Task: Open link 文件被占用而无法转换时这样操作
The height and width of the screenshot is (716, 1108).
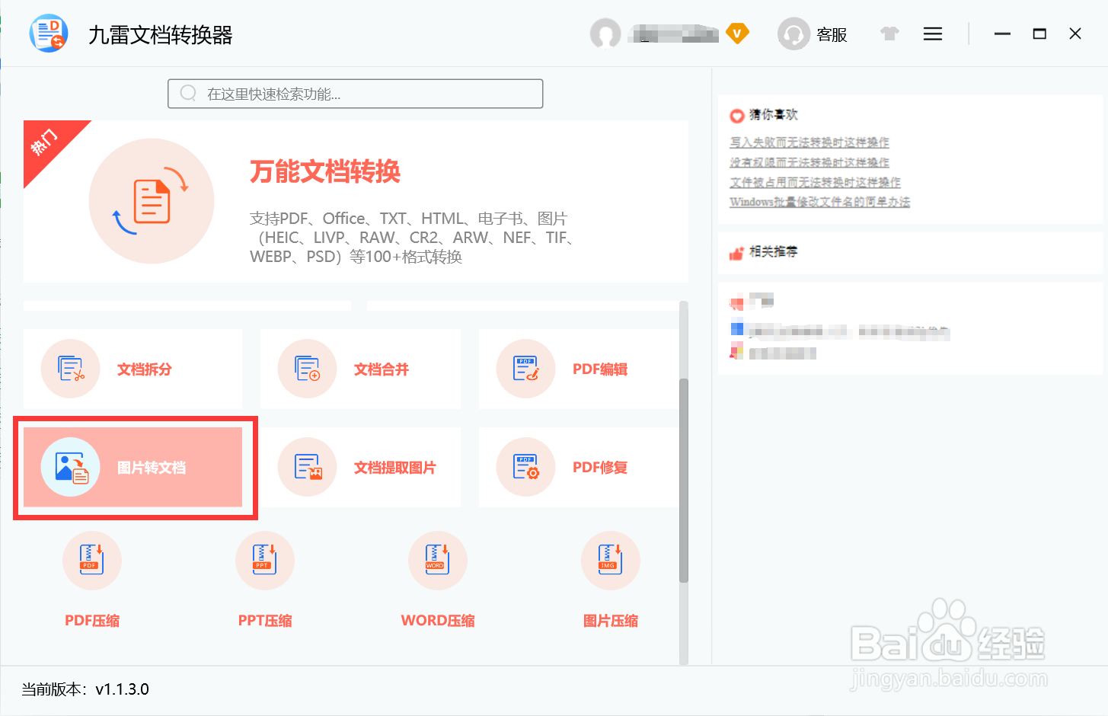Action: 815,182
